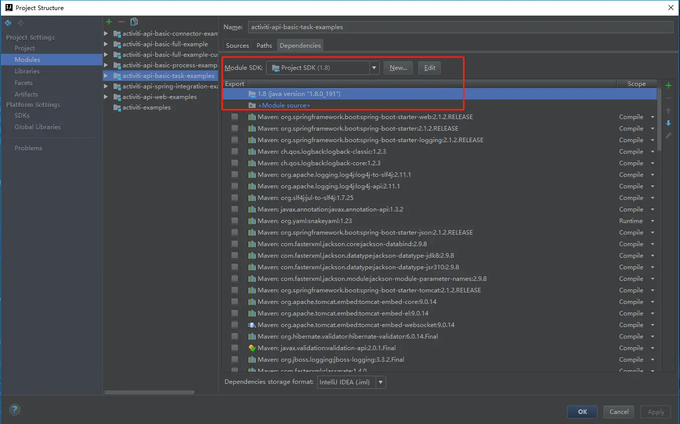Click the library icon for tomcat-embed-el

coord(252,313)
